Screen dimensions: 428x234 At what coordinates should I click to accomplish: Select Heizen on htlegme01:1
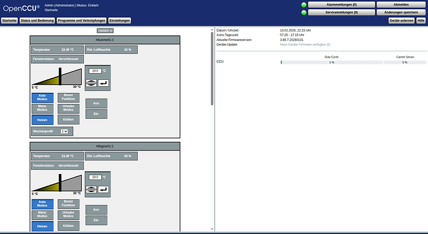point(42,227)
